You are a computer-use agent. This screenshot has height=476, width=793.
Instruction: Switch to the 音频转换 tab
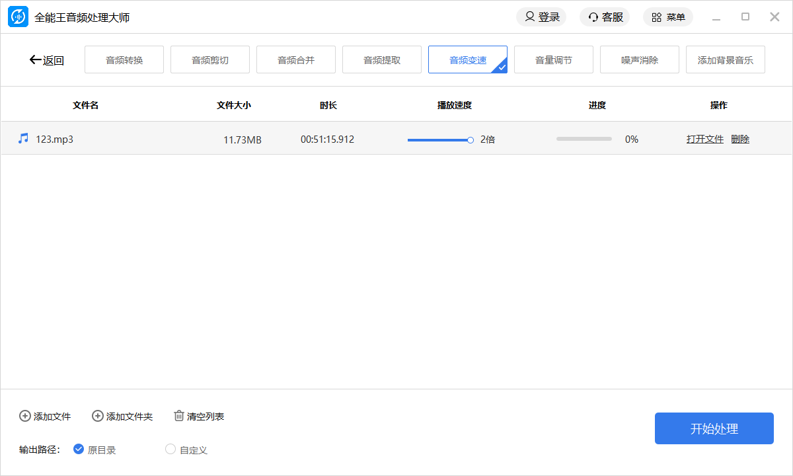coord(124,60)
